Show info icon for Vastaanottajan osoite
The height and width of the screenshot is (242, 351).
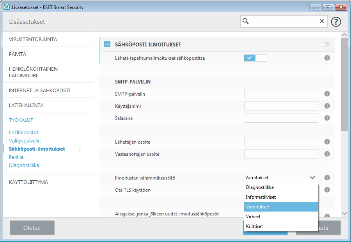(x=327, y=154)
